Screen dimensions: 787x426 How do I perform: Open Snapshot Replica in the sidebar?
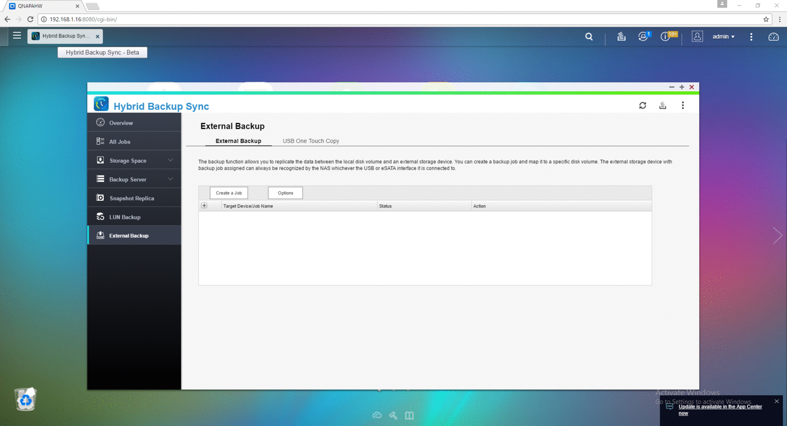pyautogui.click(x=134, y=198)
